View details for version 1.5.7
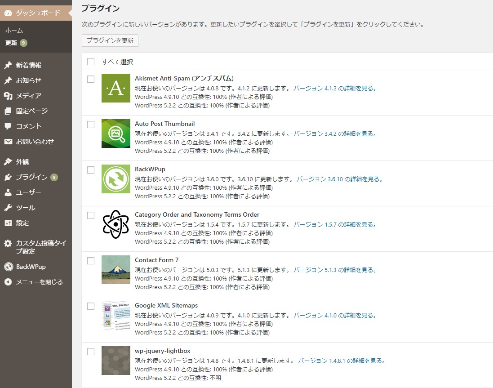Image resolution: width=493 pixels, height=388 pixels. pos(335,224)
